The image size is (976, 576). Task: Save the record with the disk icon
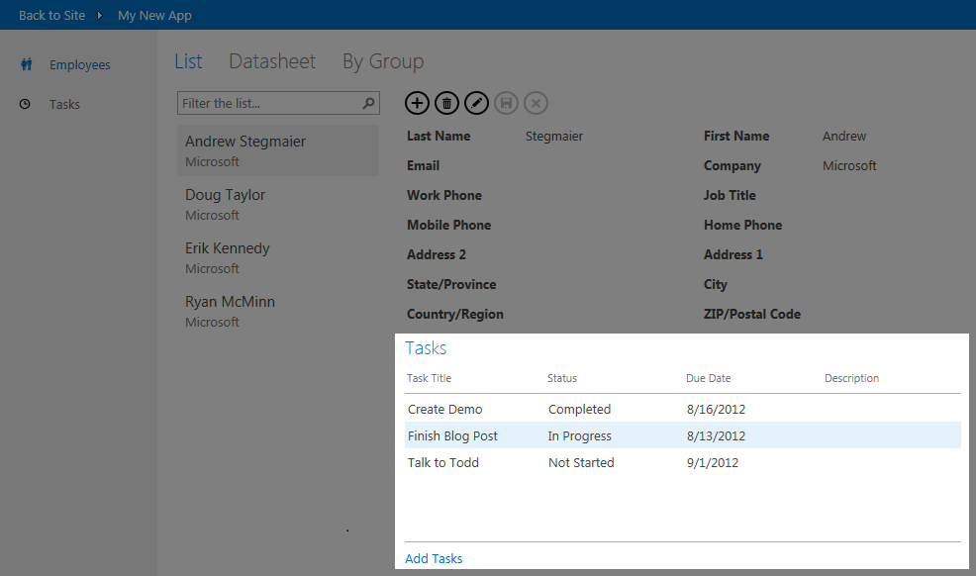point(506,103)
